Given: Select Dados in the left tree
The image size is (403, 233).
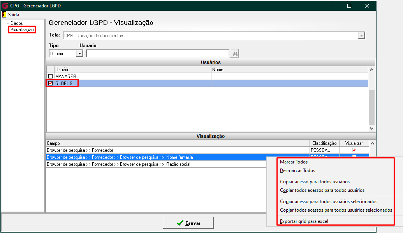Looking at the screenshot, I should pos(16,23).
